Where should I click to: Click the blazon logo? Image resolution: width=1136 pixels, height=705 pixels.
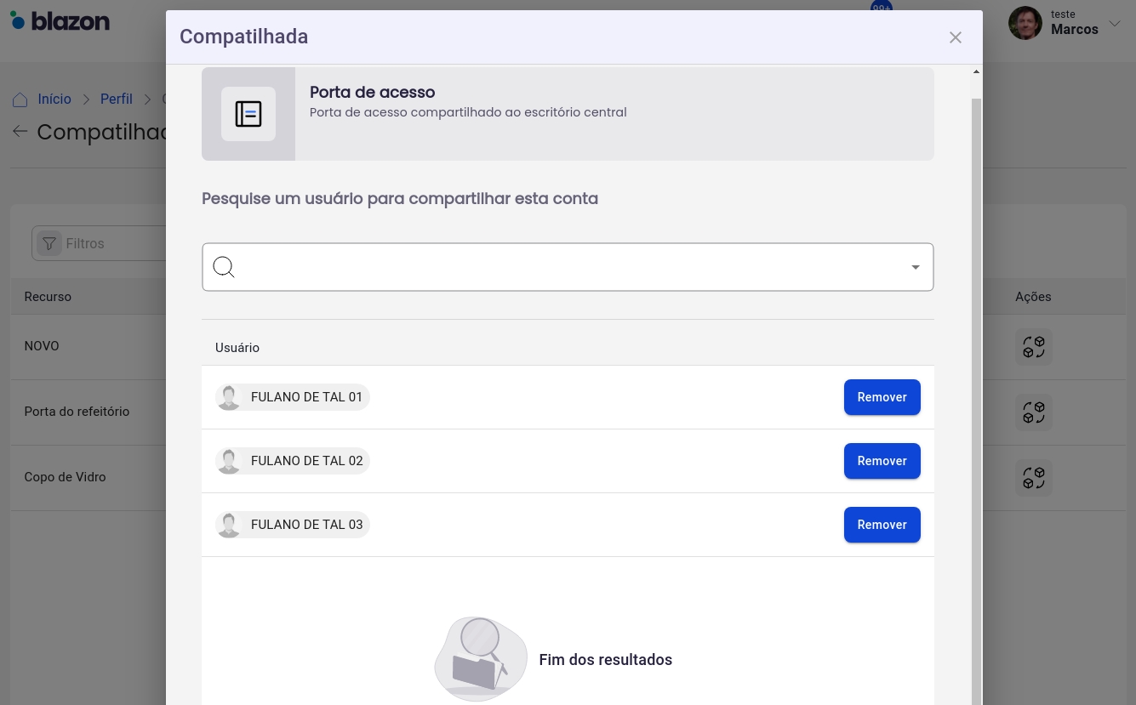(x=60, y=21)
